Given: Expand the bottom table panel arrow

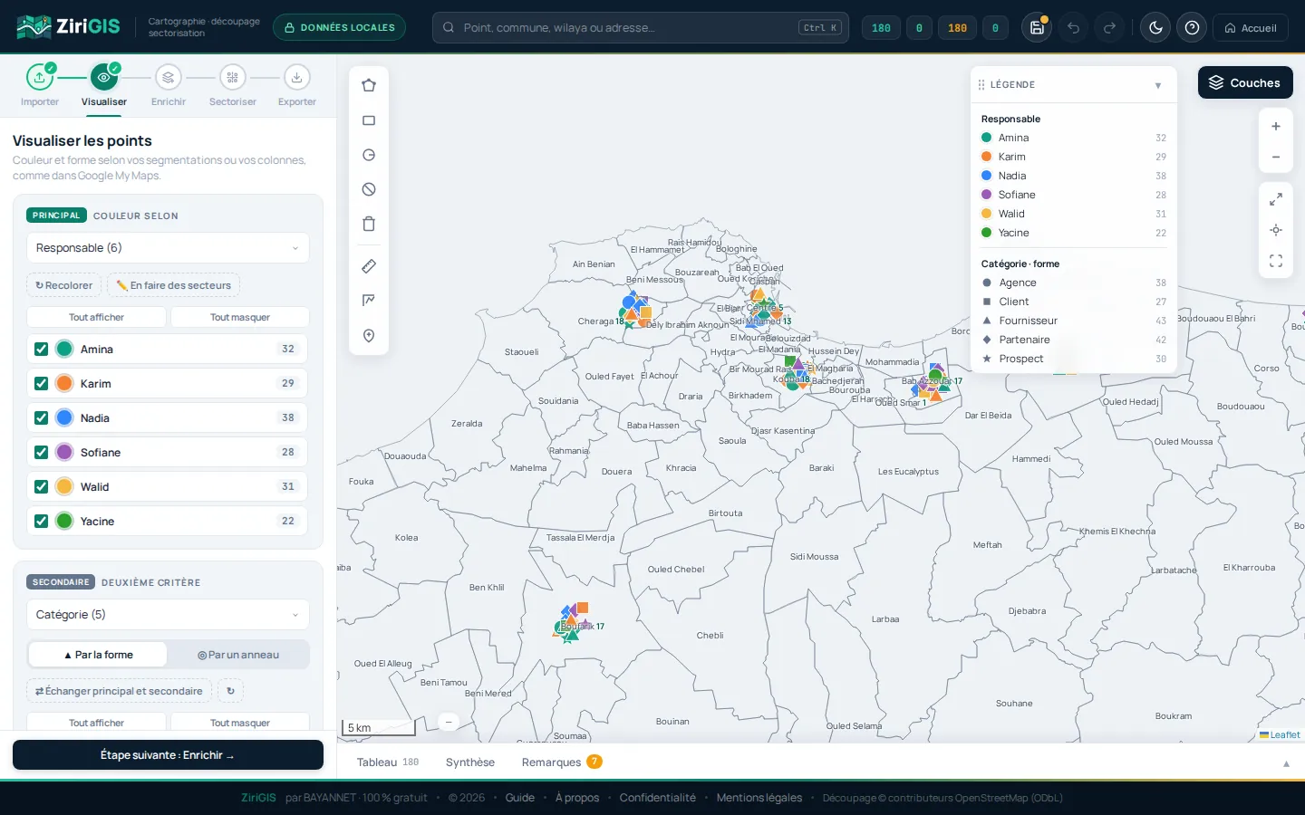Looking at the screenshot, I should pyautogui.click(x=1286, y=763).
